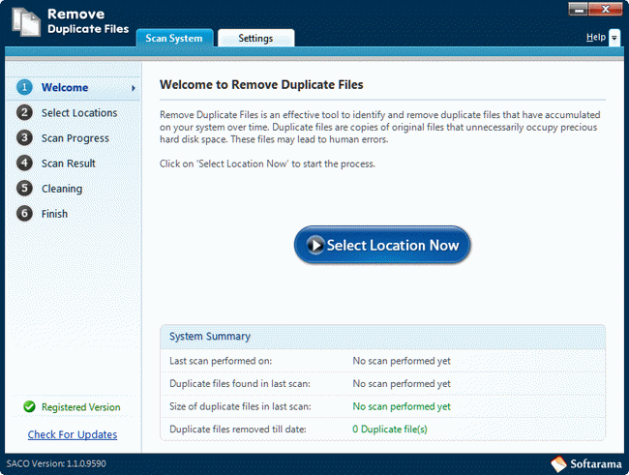The image size is (629, 475).
Task: Click the SACO Version 1.1.0.9590 text
Action: (x=56, y=463)
